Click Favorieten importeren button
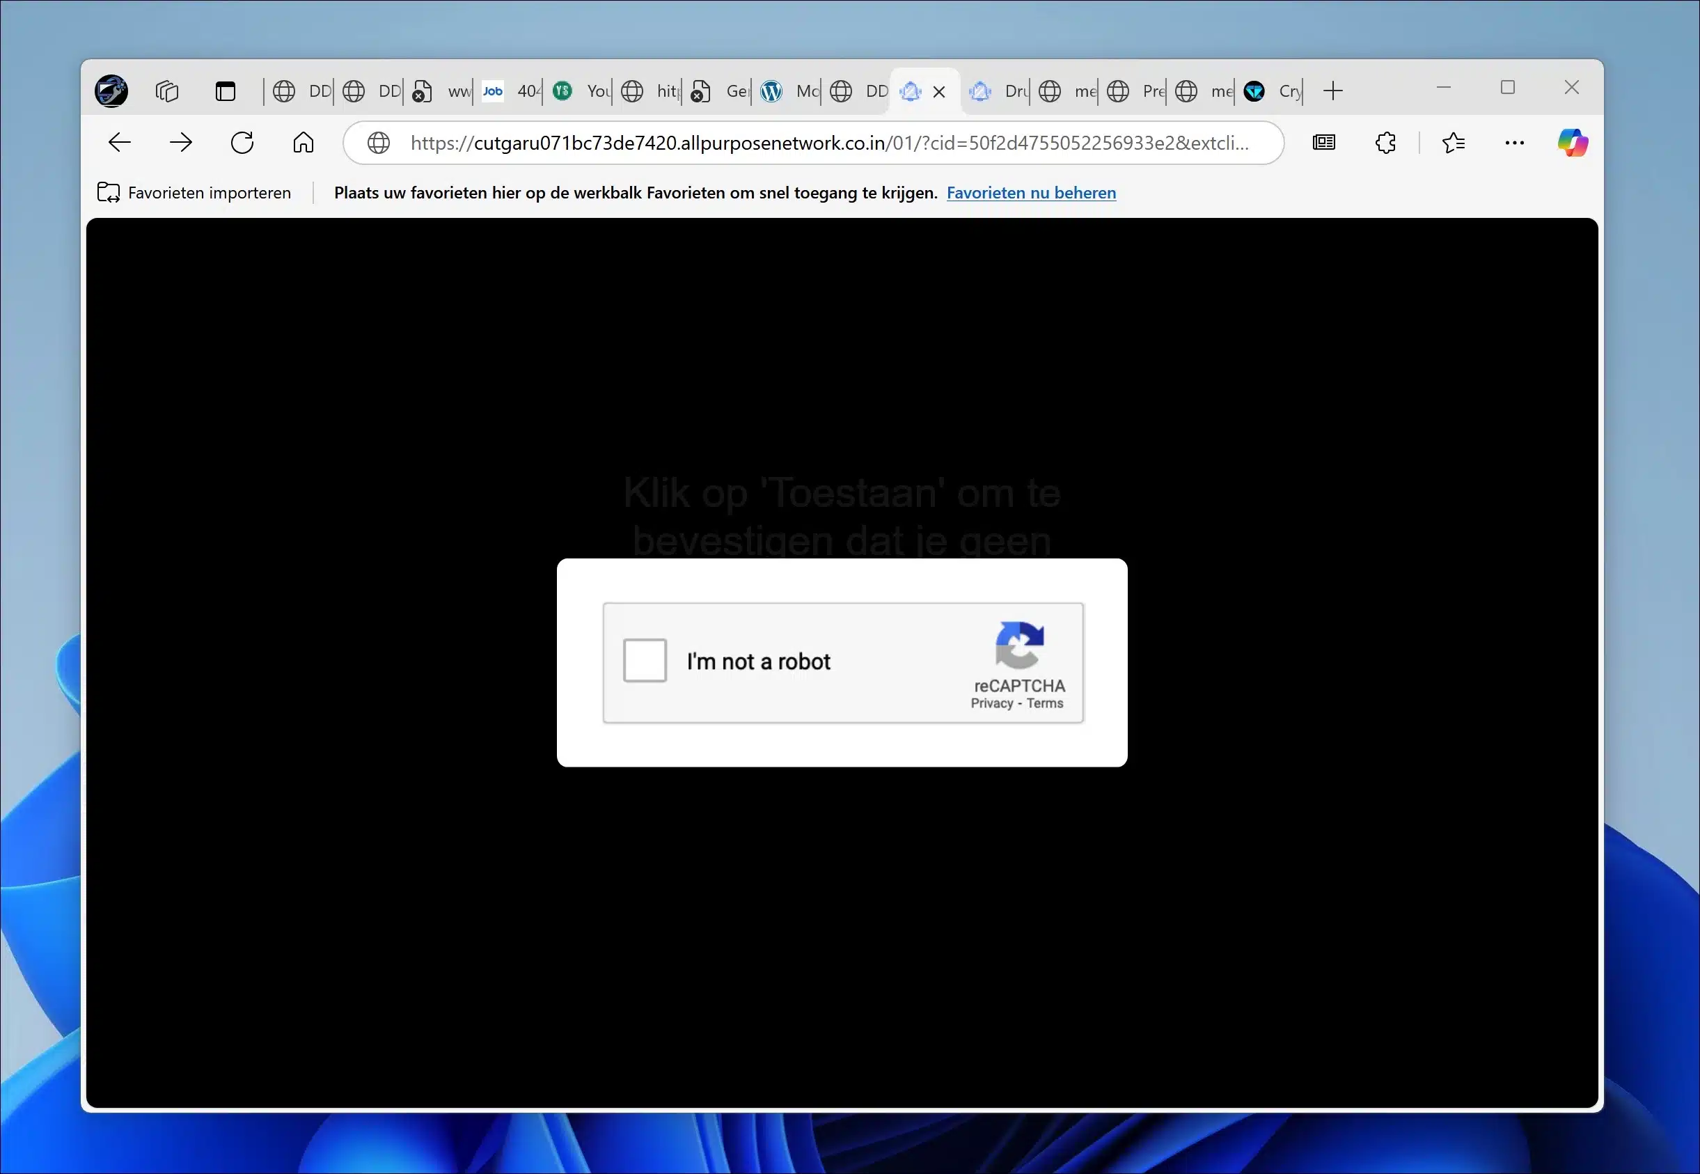The height and width of the screenshot is (1174, 1700). tap(194, 193)
